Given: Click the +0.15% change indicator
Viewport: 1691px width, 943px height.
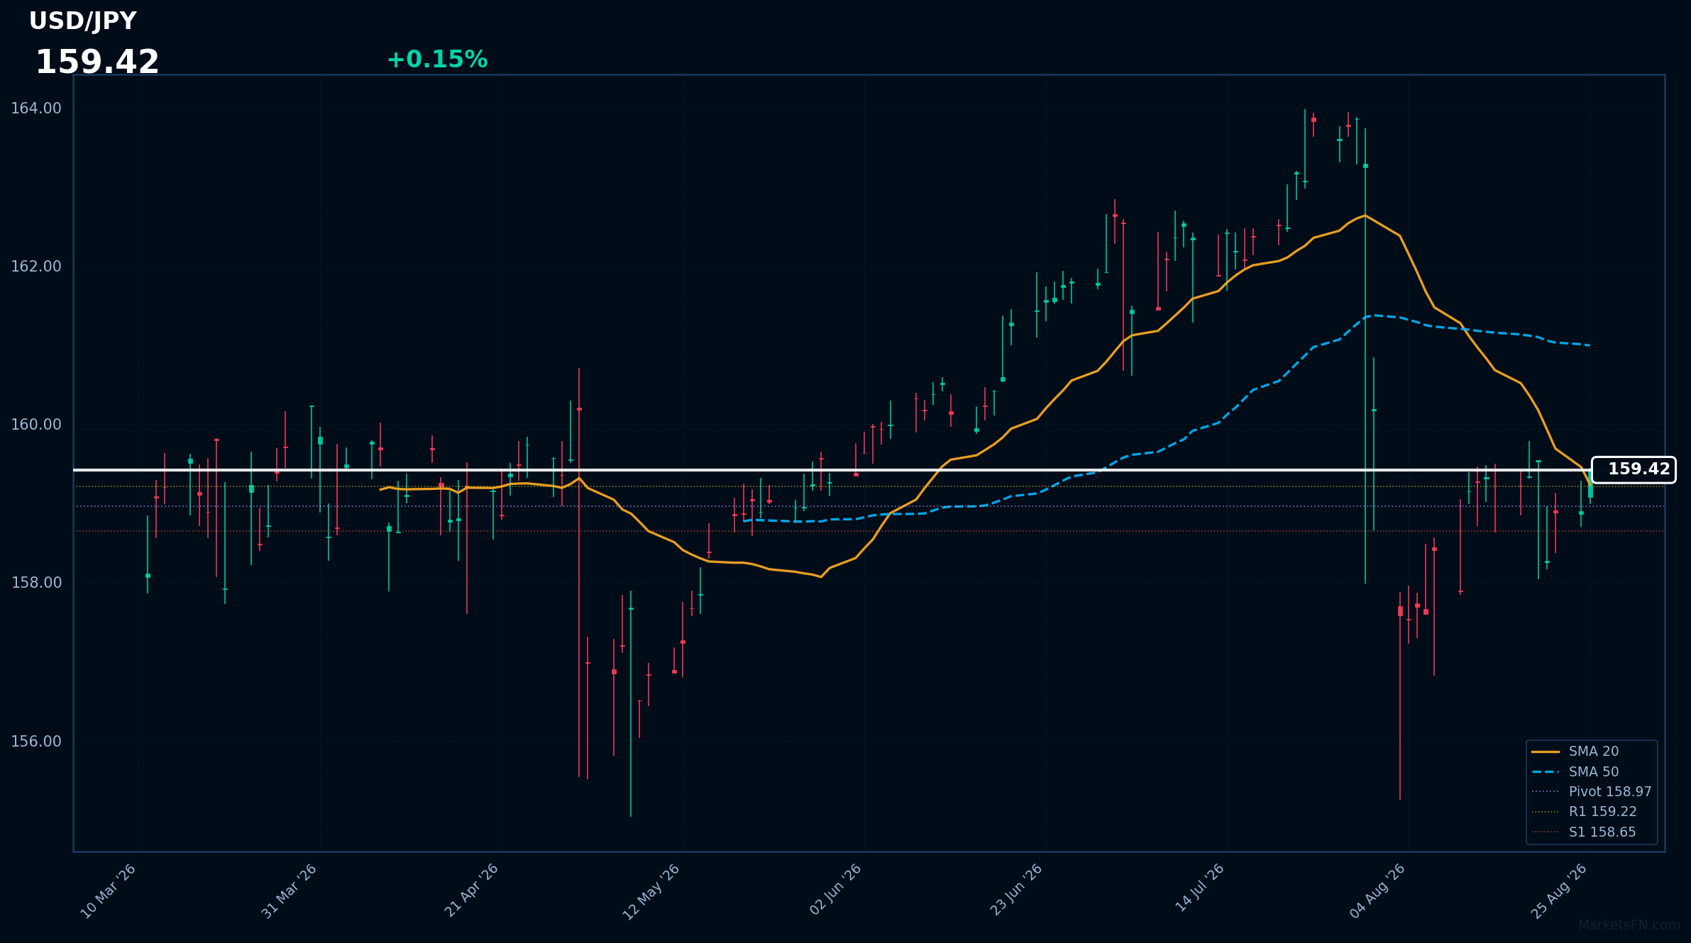Looking at the screenshot, I should pos(437,60).
